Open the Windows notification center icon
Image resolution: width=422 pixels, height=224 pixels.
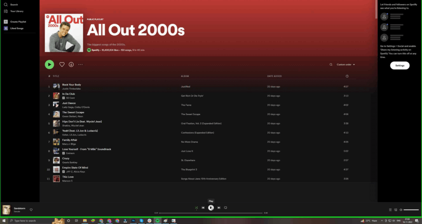coord(417,221)
